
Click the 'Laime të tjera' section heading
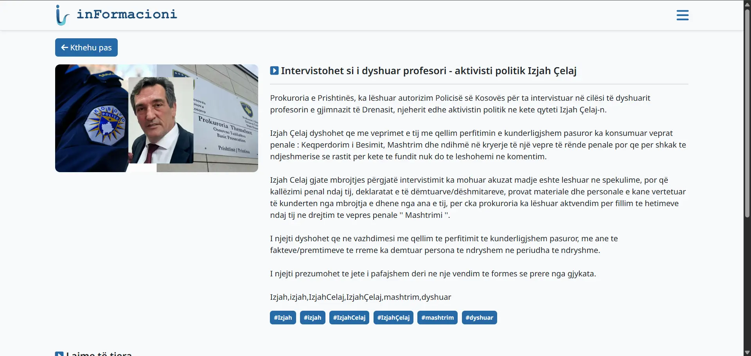click(x=99, y=353)
